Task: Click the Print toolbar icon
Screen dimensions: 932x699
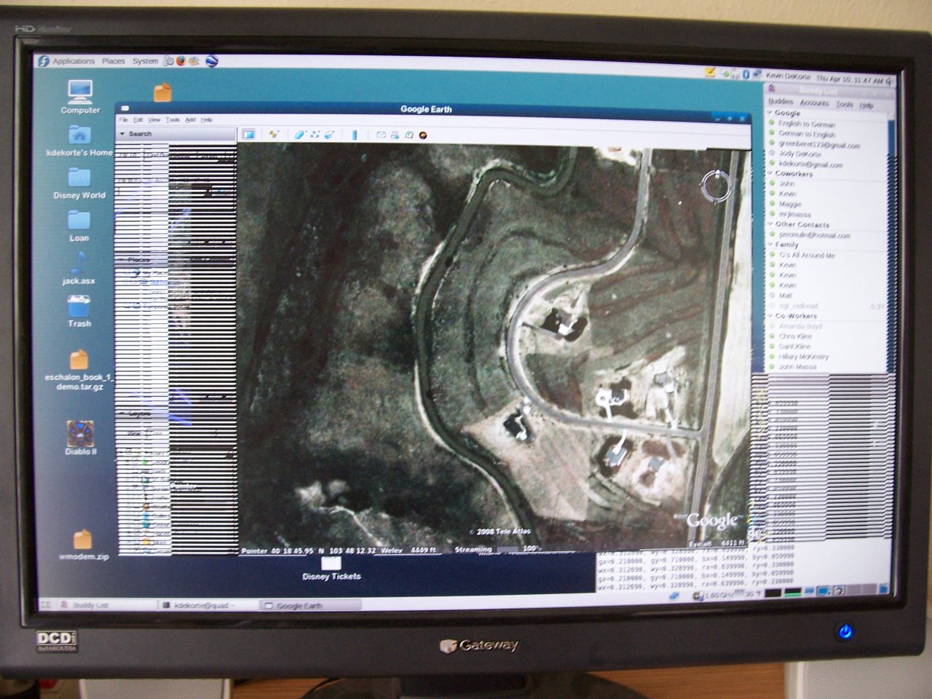Action: 395,135
